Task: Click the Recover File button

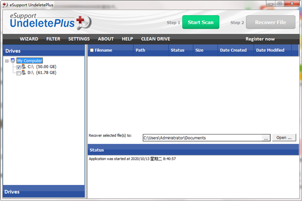Action: [271, 22]
